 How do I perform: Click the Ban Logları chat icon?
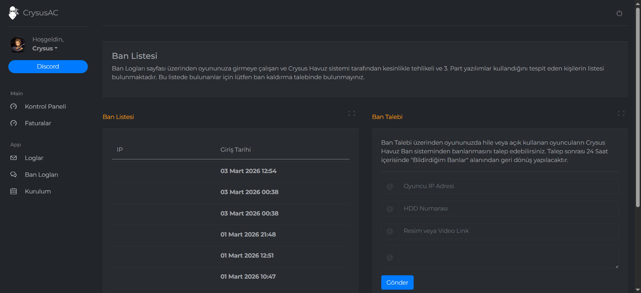[x=14, y=175]
